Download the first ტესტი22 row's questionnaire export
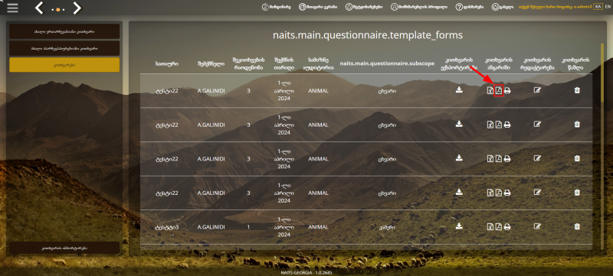Image resolution: width=613 pixels, height=276 pixels. click(459, 90)
